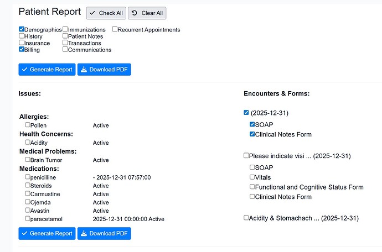Select the Carmustine medication checkbox
This screenshot has height=252, width=382.
(x=28, y=194)
